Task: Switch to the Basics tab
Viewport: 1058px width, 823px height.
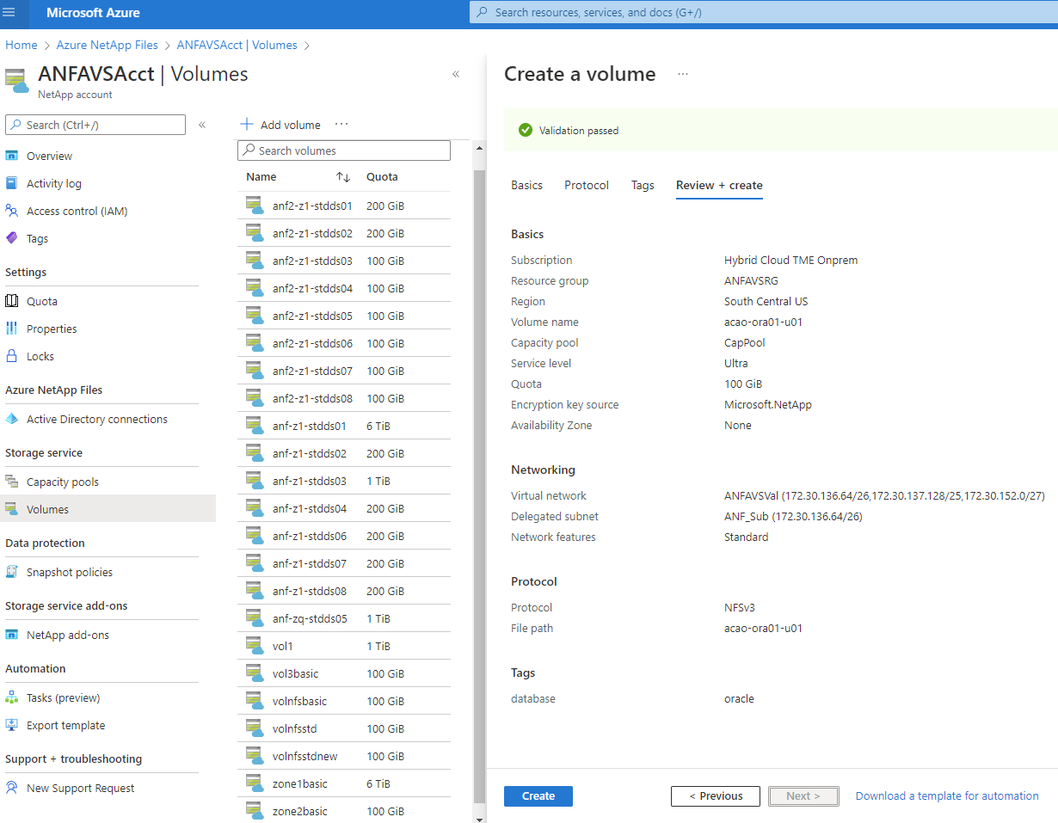Action: [526, 185]
